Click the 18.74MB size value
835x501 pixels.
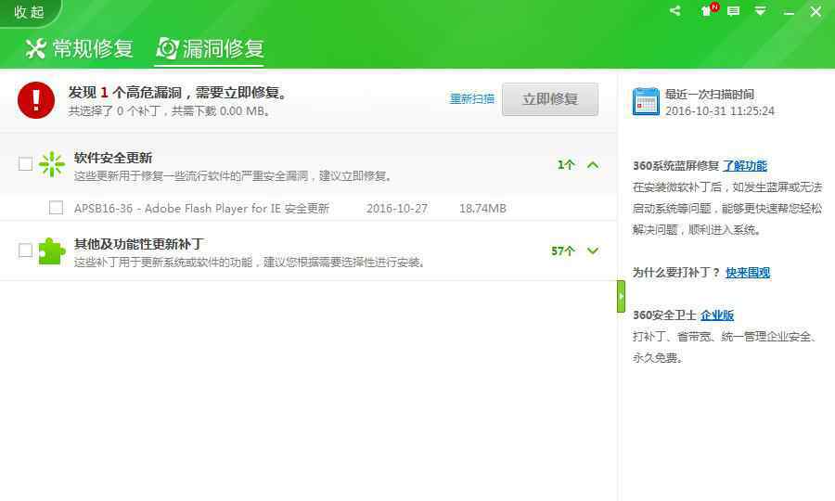point(482,209)
